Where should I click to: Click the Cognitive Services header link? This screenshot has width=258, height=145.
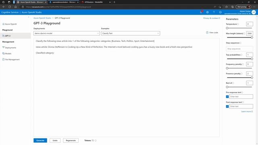click(x=10, y=12)
